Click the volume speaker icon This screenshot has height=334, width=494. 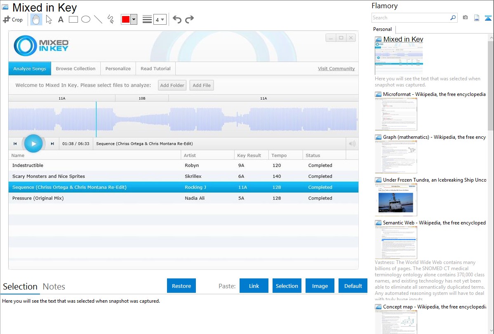click(x=352, y=144)
